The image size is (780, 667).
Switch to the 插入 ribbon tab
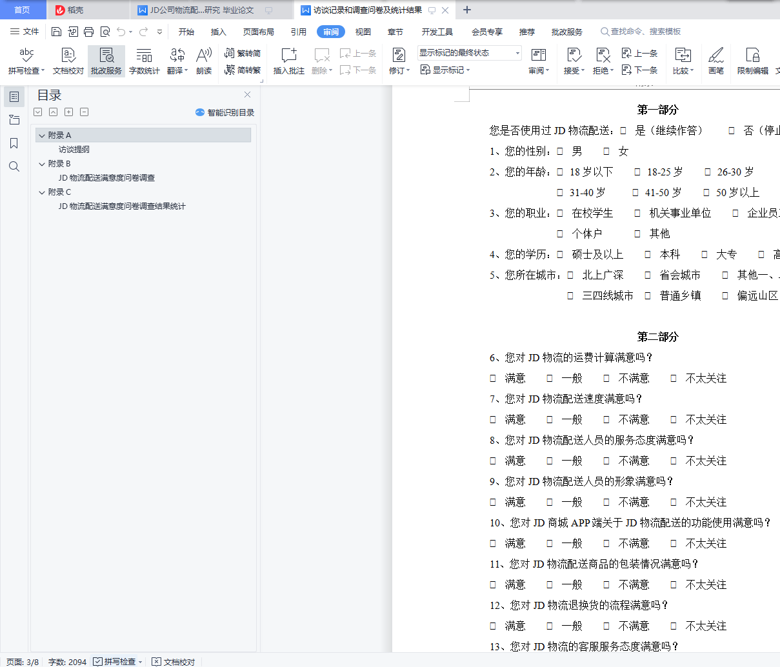tap(219, 32)
